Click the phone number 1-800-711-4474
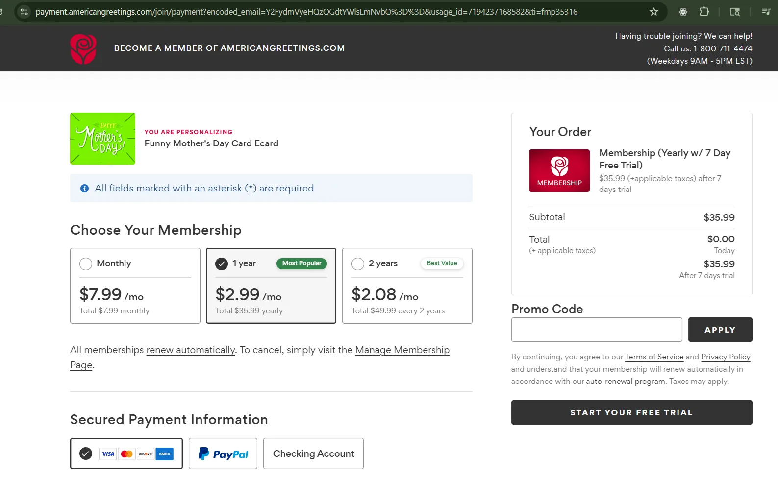This screenshot has width=778, height=477. pyautogui.click(x=723, y=48)
